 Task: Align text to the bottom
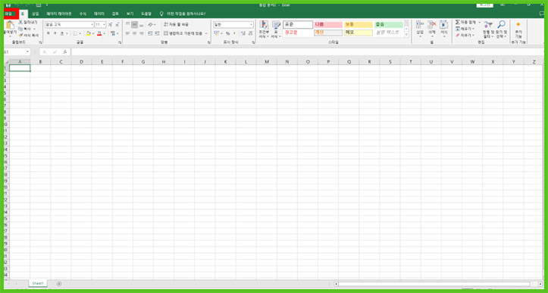coord(141,25)
